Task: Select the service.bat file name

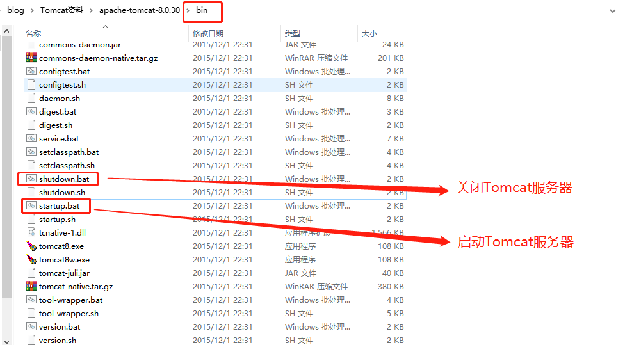Action: pos(59,138)
